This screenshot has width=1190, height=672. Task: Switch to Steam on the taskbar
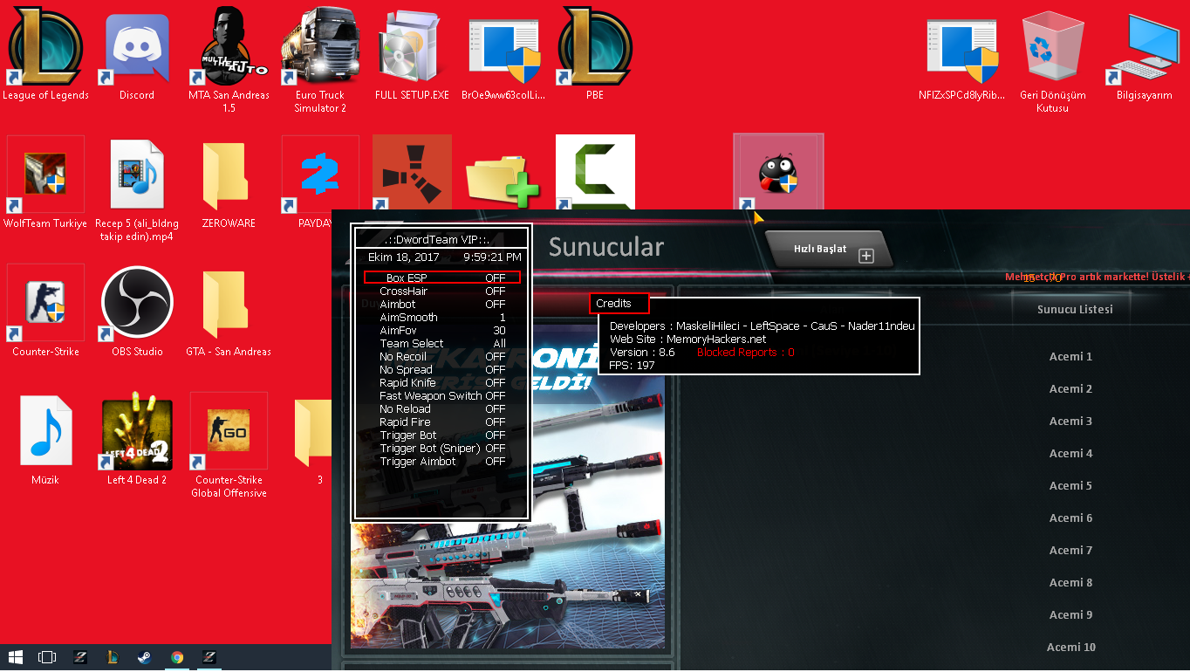[x=144, y=656]
